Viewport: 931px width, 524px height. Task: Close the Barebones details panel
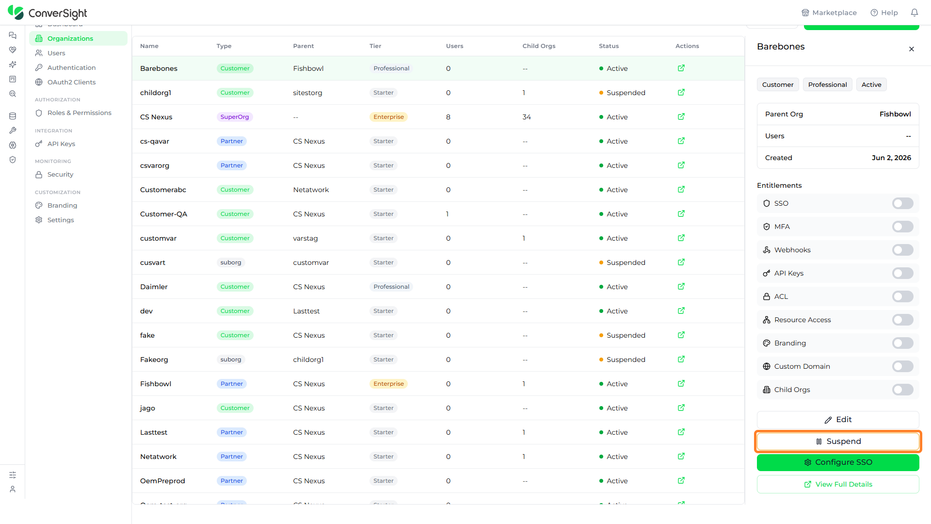coord(912,49)
